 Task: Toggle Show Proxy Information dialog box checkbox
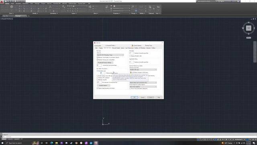pyautogui.click(x=130, y=89)
